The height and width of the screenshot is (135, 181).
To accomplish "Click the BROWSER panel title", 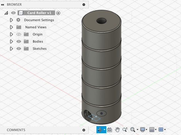I will 14,5.
